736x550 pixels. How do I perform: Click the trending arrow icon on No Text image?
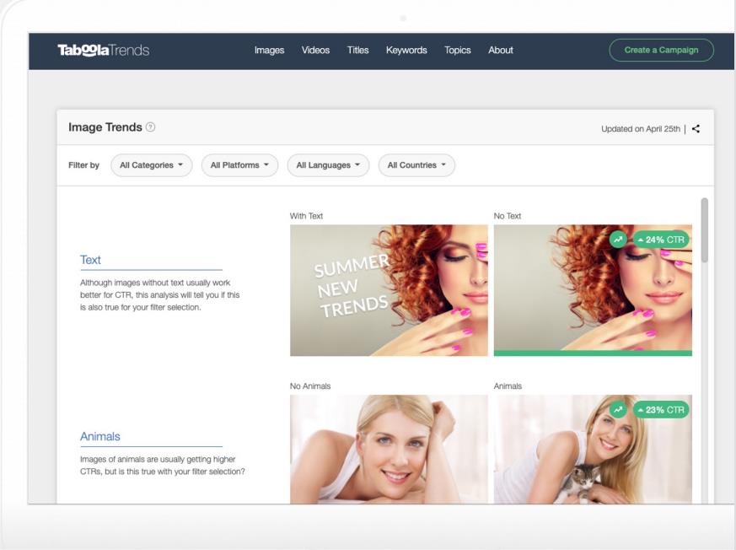pos(620,240)
